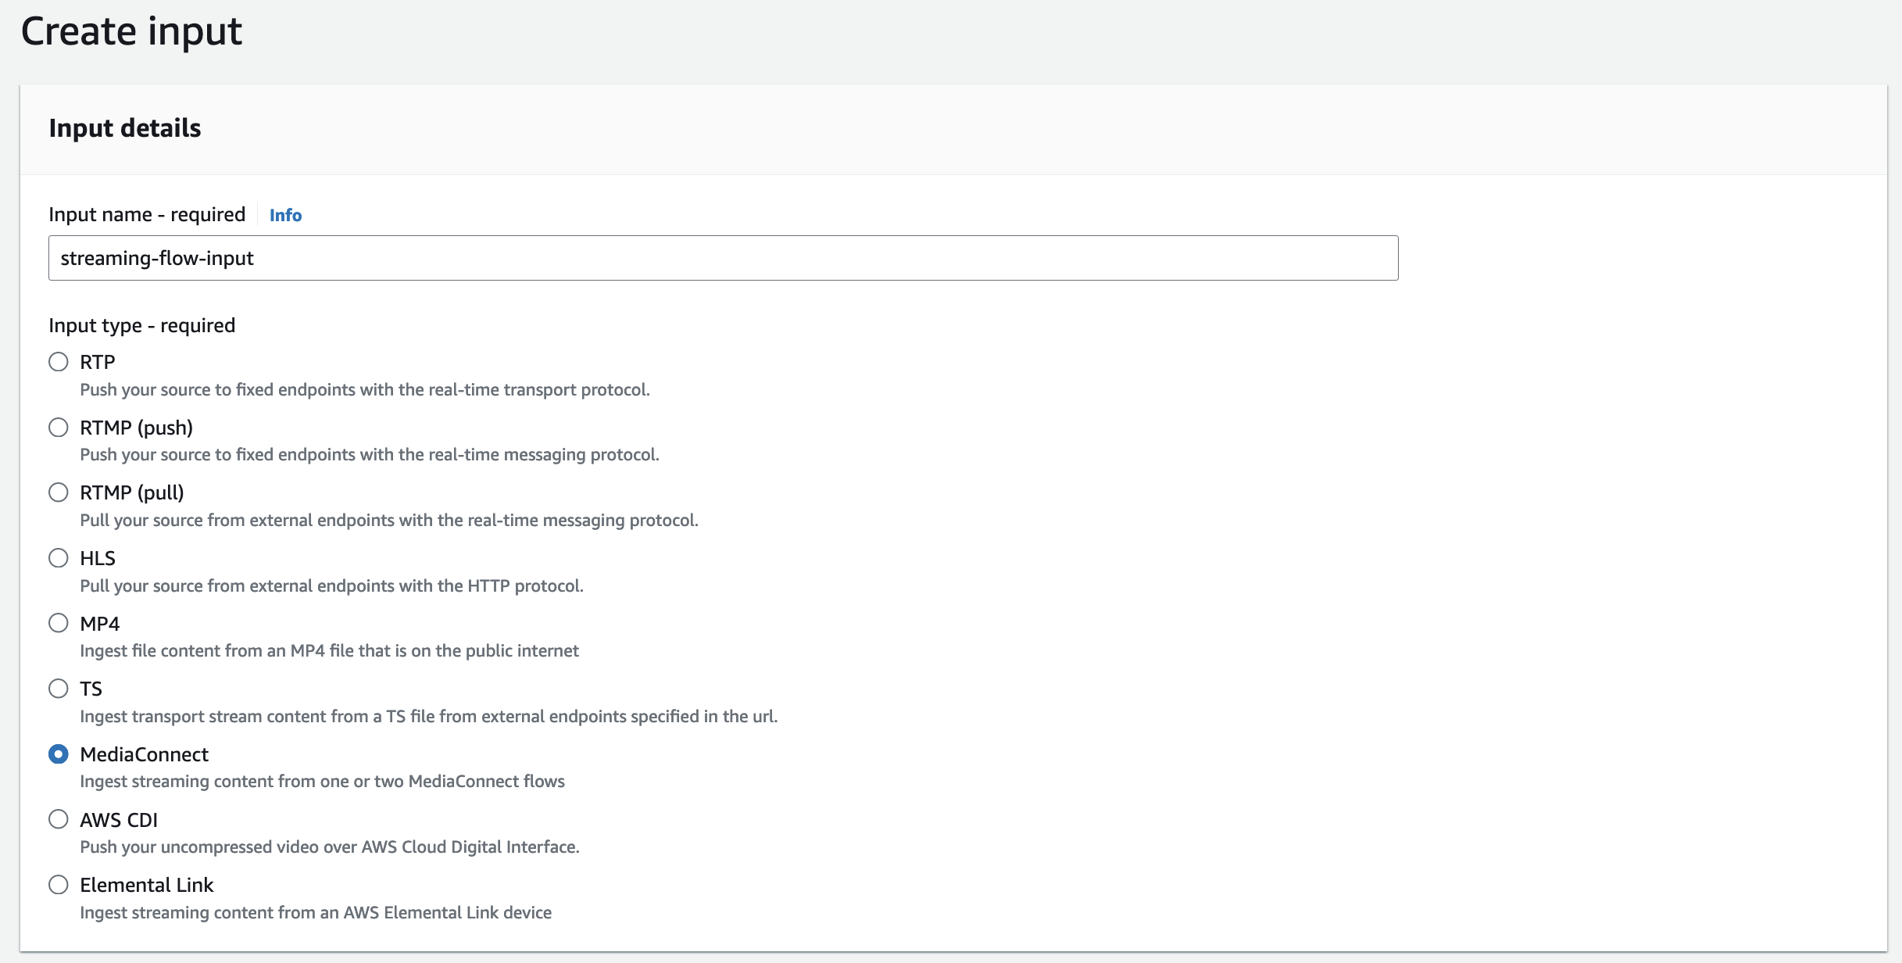Image resolution: width=1902 pixels, height=963 pixels.
Task: Open the Info link beside Input name
Action: pos(285,215)
